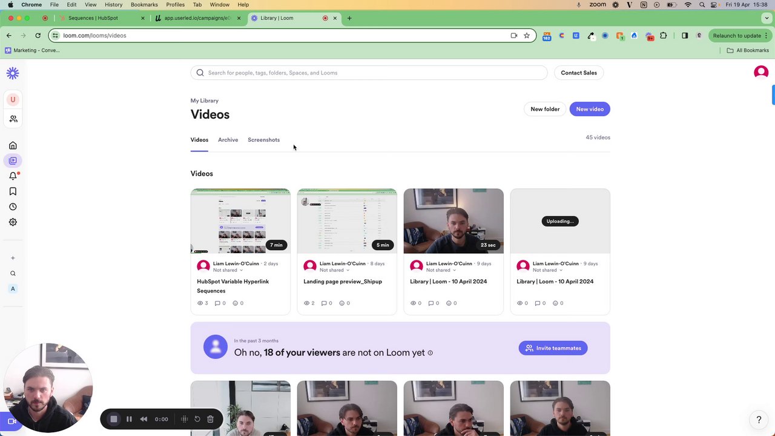The width and height of the screenshot is (775, 436).
Task: Switch to the Videos tab
Action: [x=199, y=140]
